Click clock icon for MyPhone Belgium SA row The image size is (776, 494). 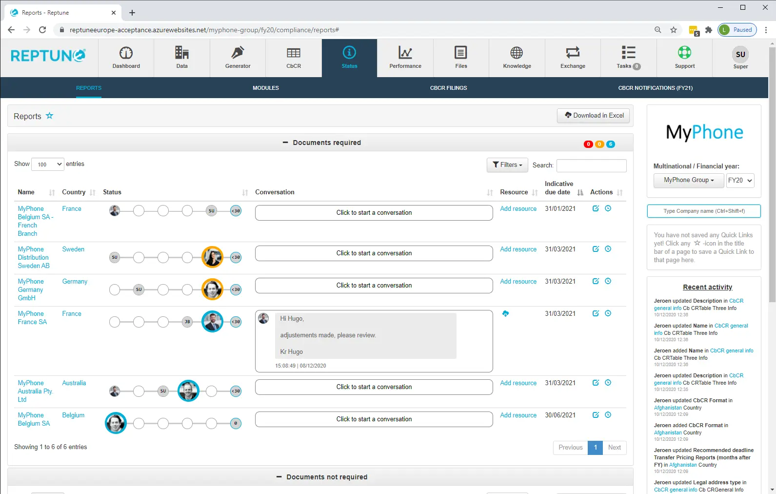(608, 415)
